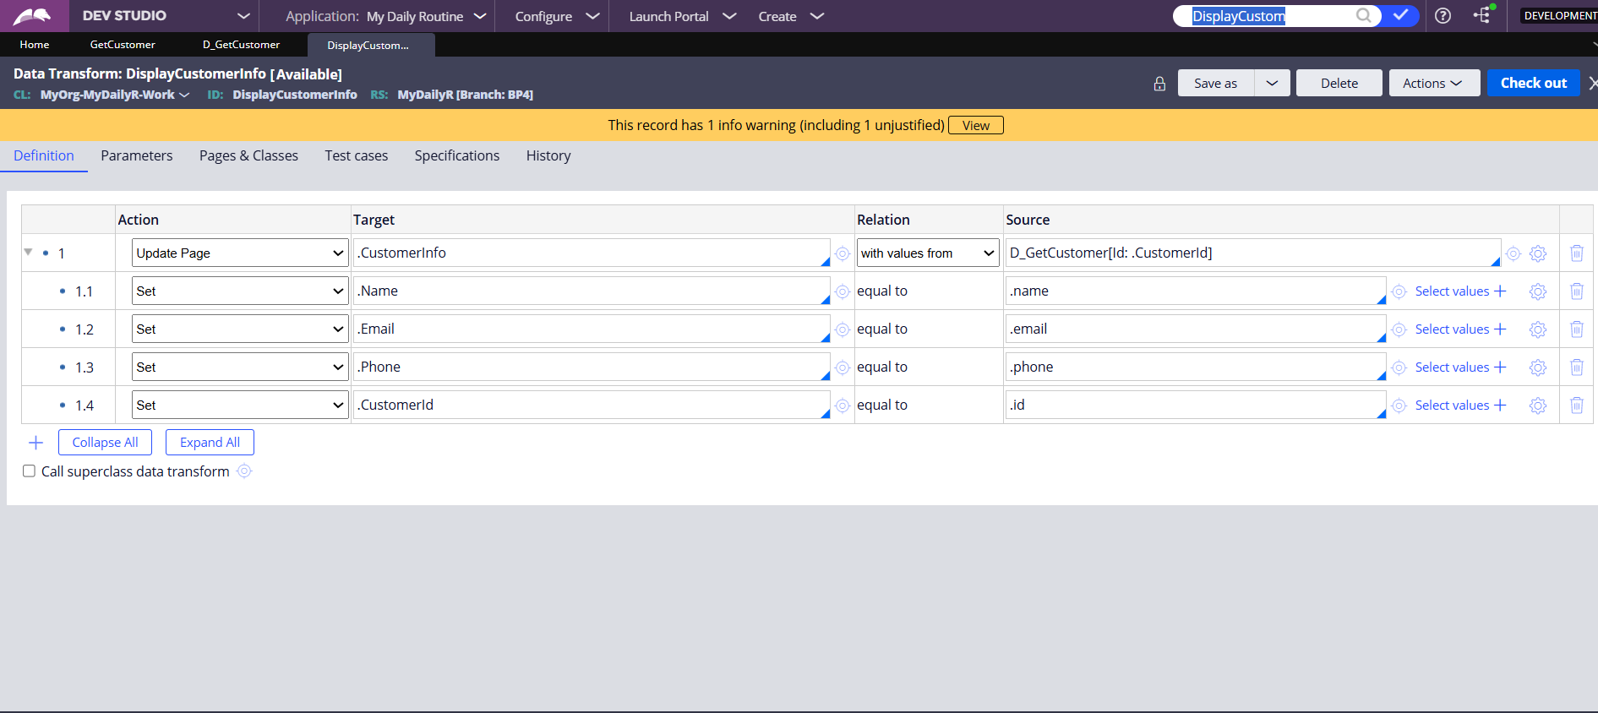Delete row 1.2 using its trash icon
The width and height of the screenshot is (1598, 713).
click(1576, 329)
